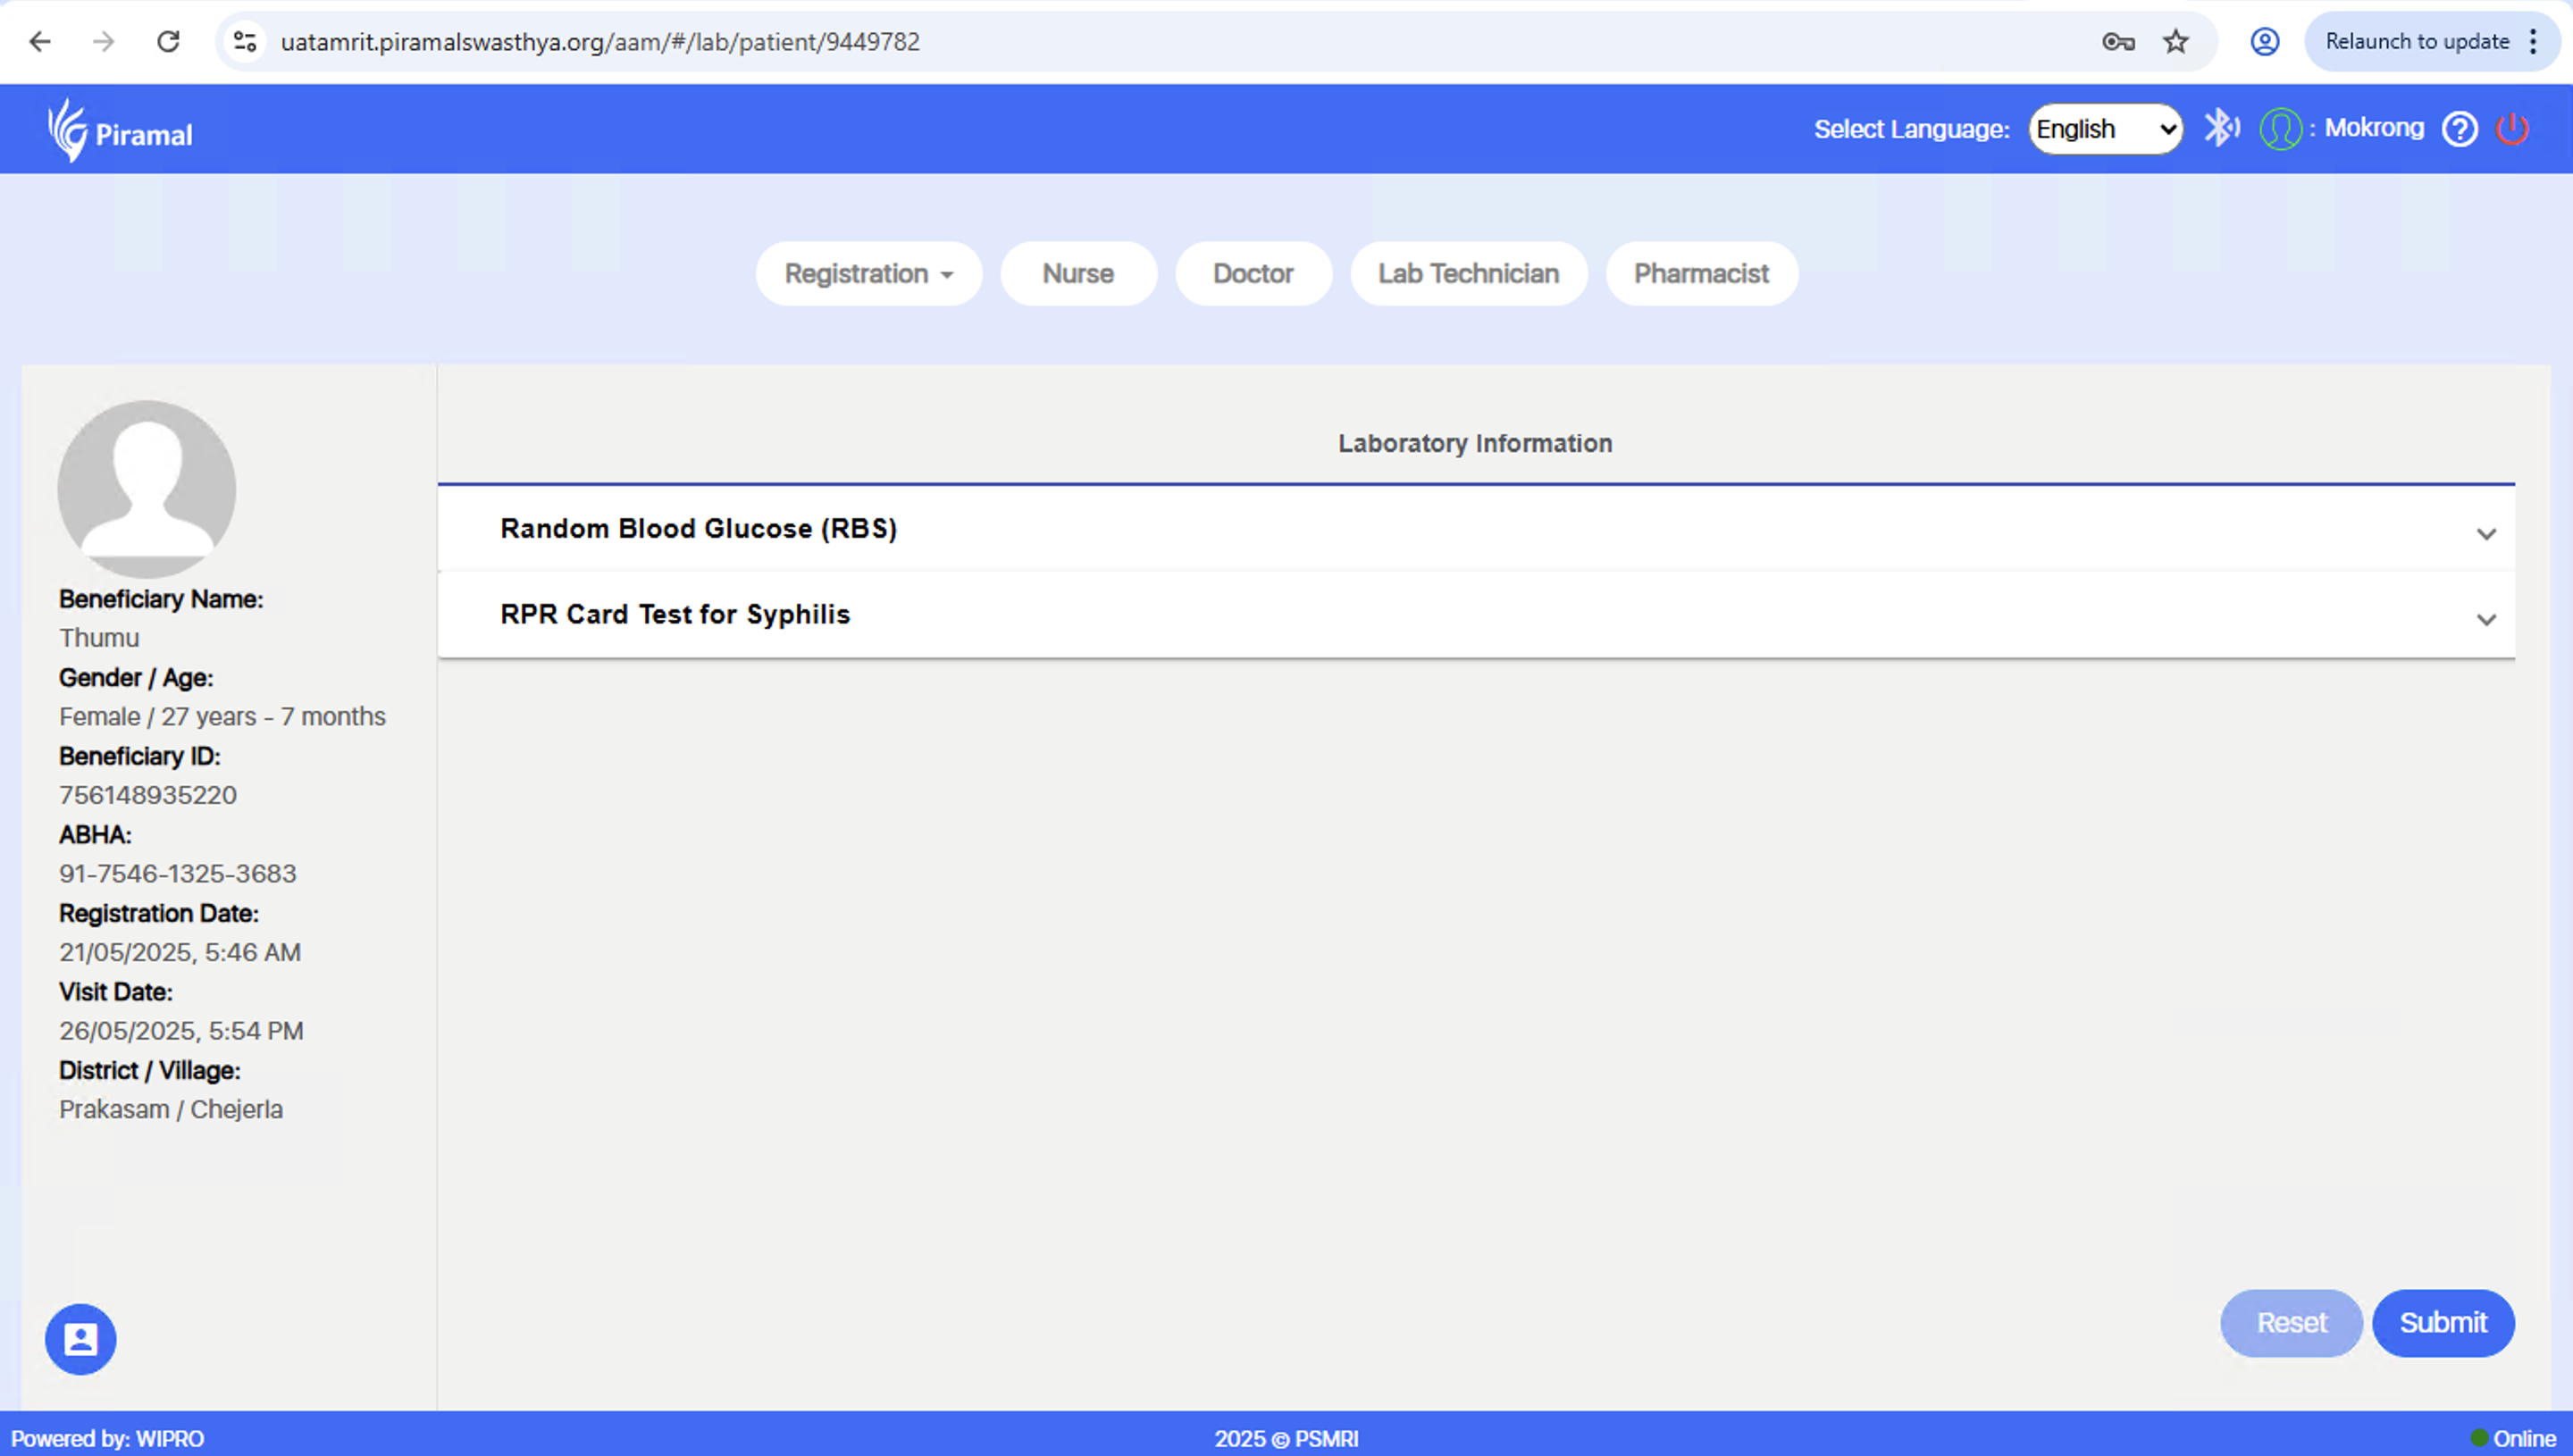Viewport: 2573px width, 1456px height.
Task: Click the Bluetooth device icon
Action: pyautogui.click(x=2221, y=128)
